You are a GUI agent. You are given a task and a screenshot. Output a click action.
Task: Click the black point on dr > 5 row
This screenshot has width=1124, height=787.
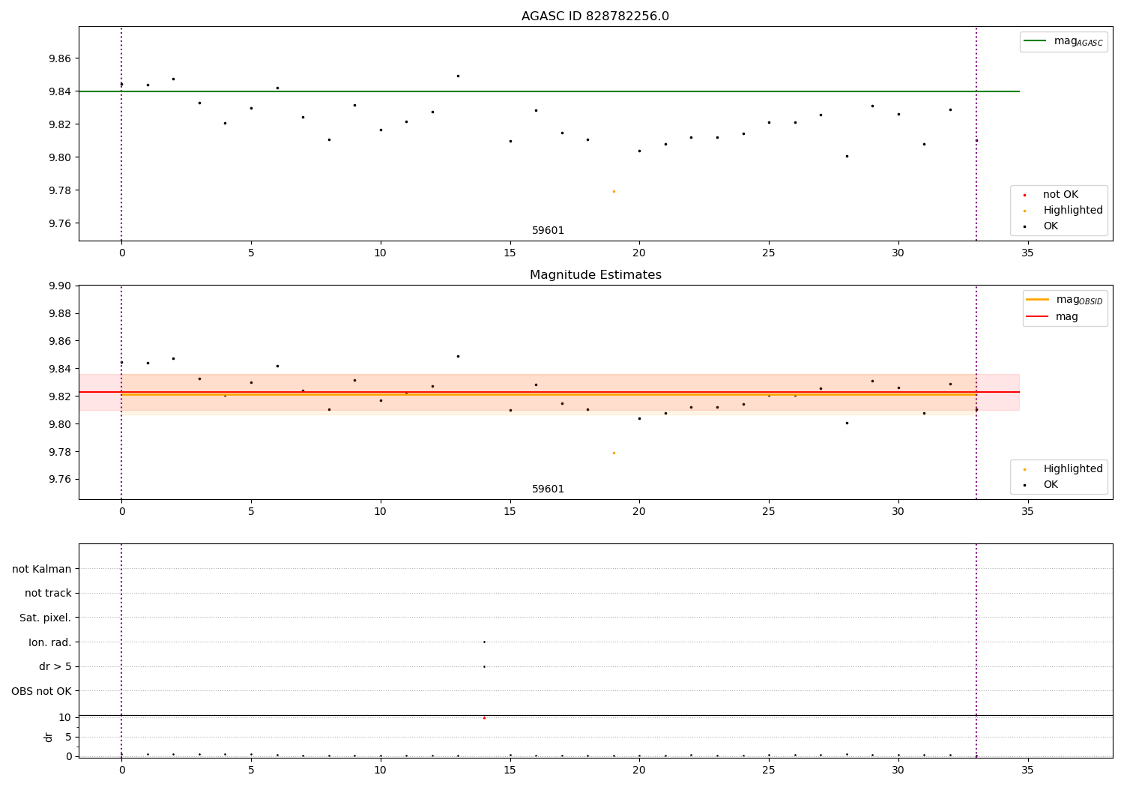484,666
